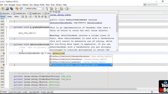Collapse the jButton1ActionPerformed method fold
Image resolution: width=168 pixels, height=94 pixels.
[x=7, y=44]
